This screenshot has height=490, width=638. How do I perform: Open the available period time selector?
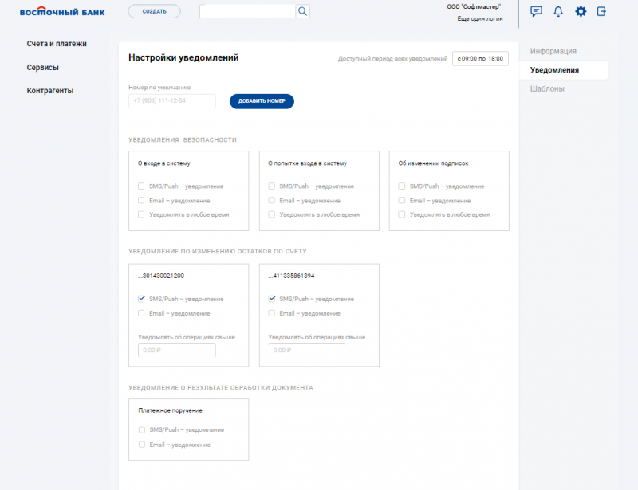point(480,59)
